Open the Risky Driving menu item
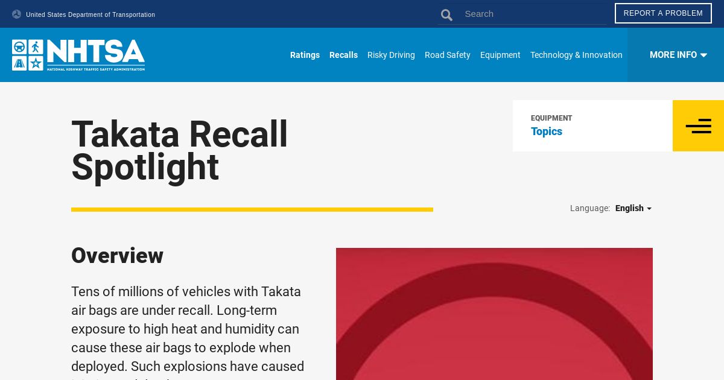The height and width of the screenshot is (380, 724). 391,55
